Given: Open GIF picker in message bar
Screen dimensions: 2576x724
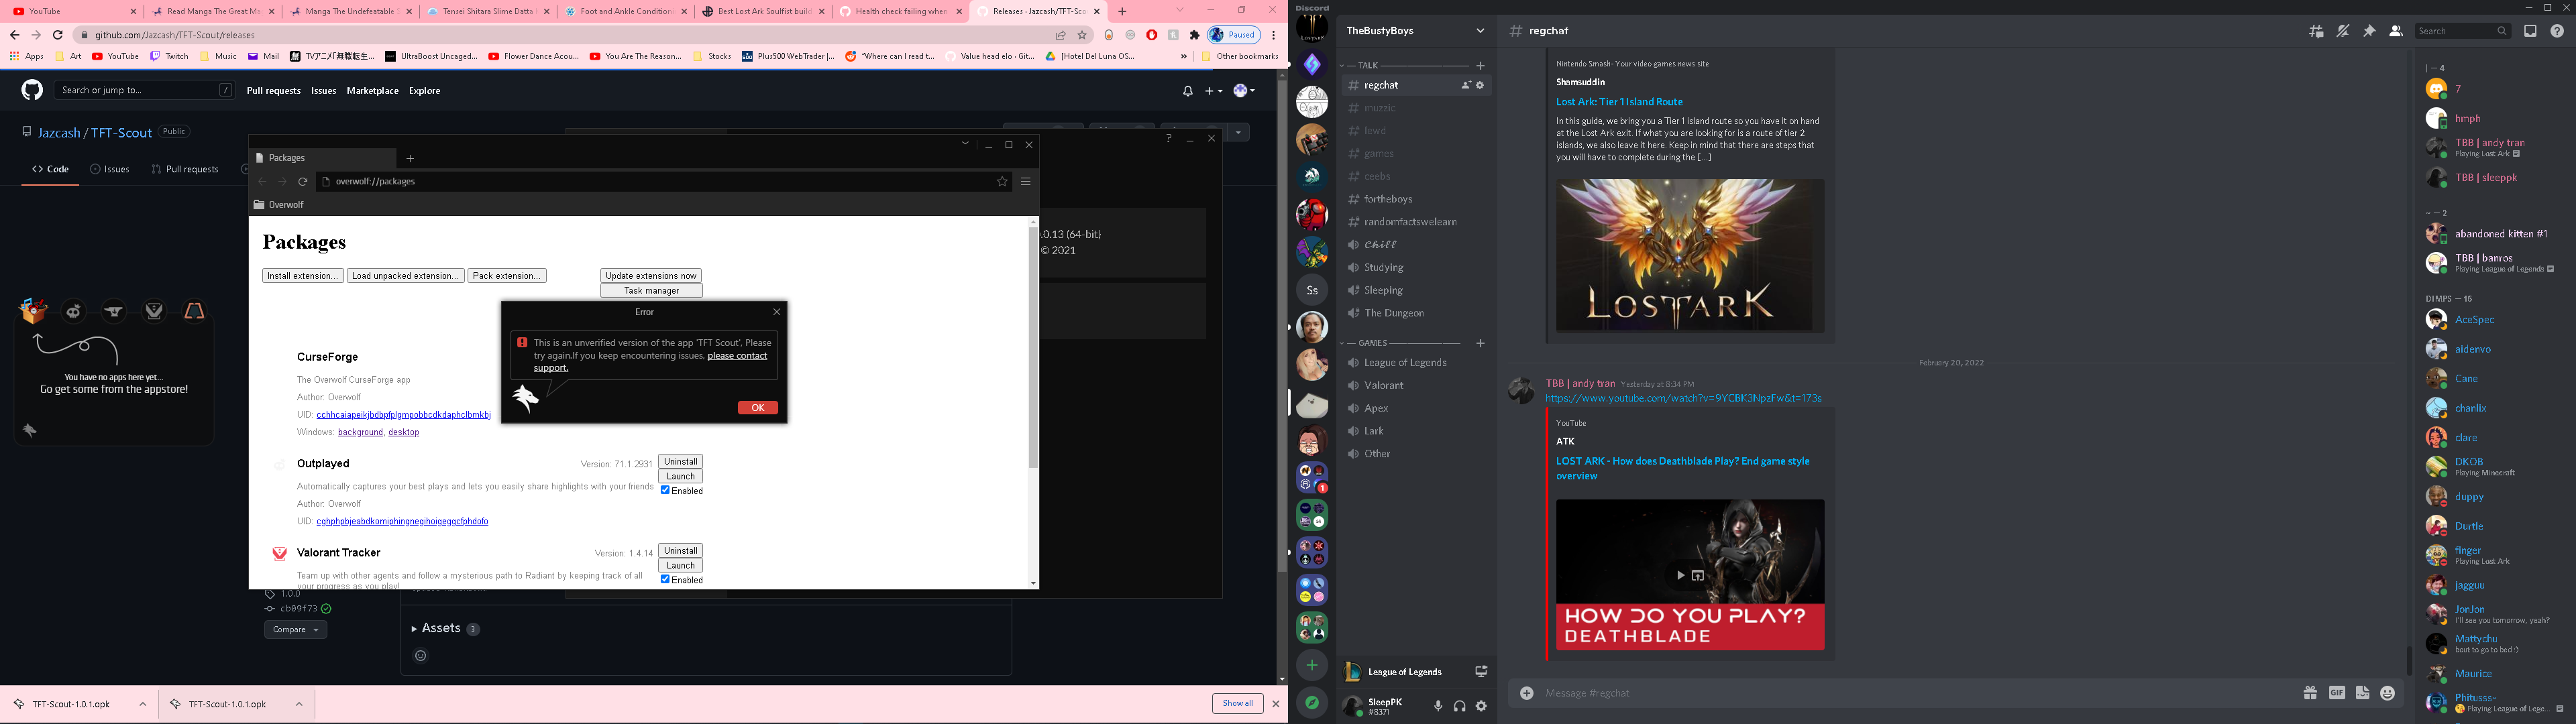Looking at the screenshot, I should click(2336, 693).
